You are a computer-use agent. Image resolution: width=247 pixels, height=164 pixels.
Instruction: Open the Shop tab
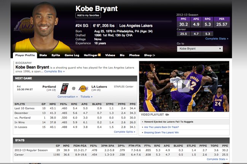pos(148,55)
